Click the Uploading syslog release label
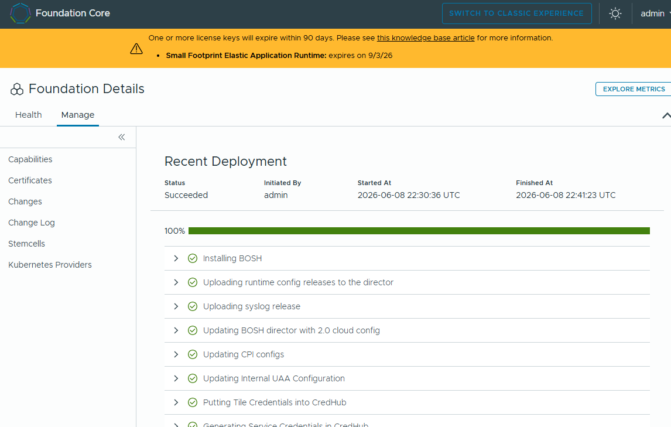 [x=252, y=306]
